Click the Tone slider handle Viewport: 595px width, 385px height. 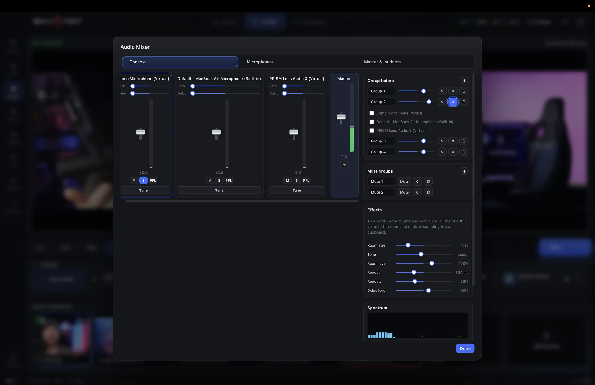tap(421, 254)
